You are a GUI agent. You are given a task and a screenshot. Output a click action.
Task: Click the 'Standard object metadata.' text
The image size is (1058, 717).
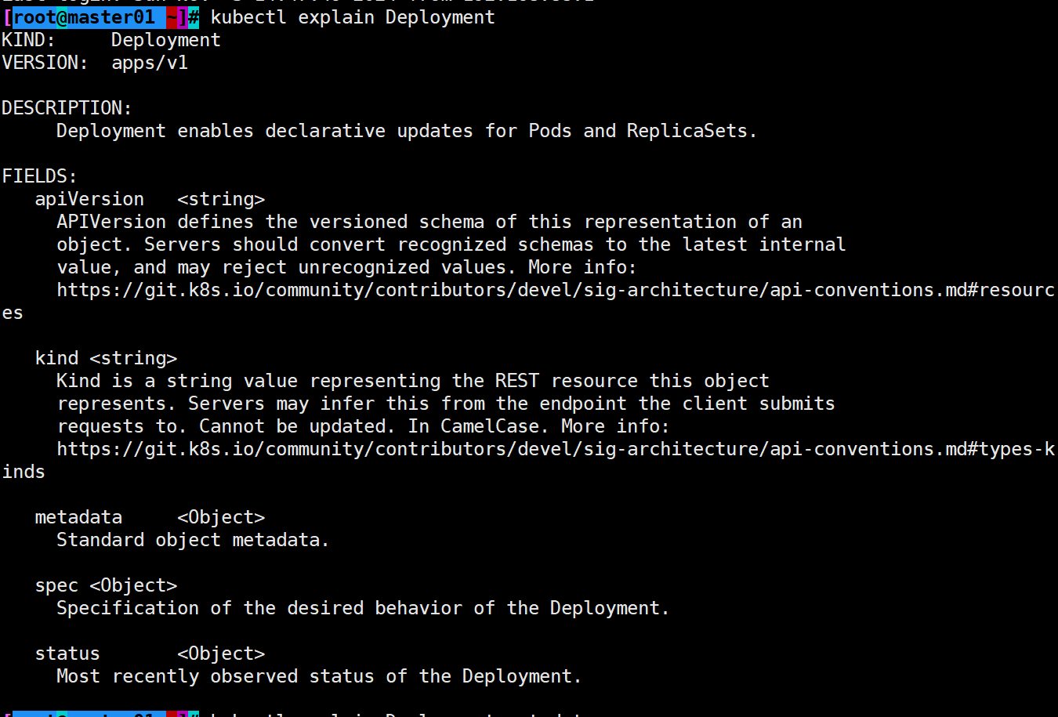point(193,540)
